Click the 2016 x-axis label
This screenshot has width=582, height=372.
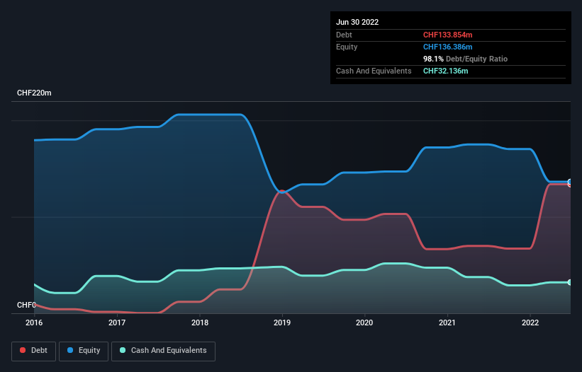tap(34, 322)
